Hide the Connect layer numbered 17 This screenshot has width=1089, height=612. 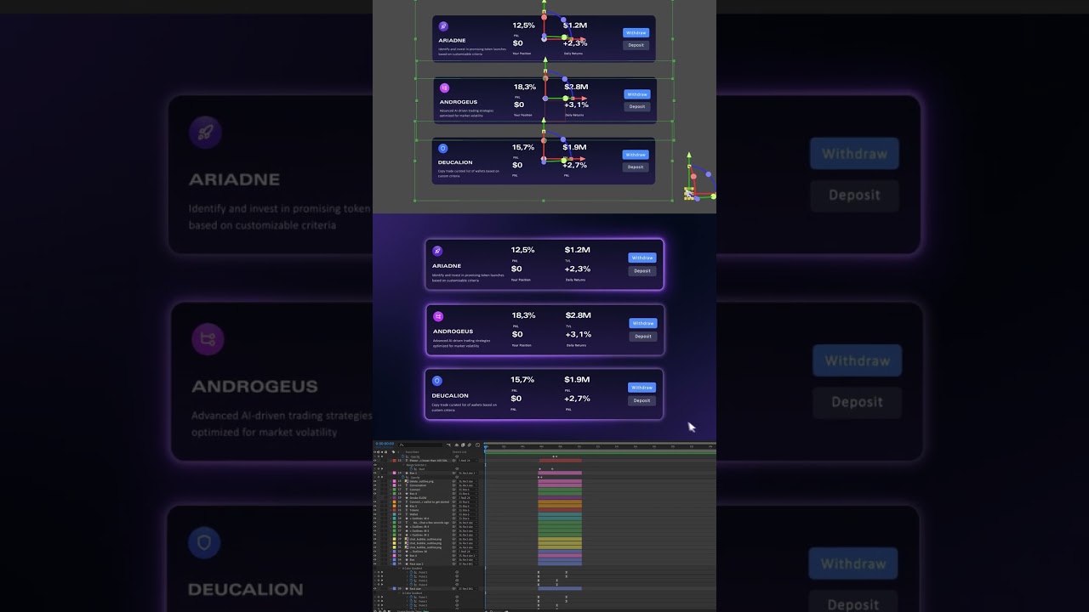coord(375,490)
